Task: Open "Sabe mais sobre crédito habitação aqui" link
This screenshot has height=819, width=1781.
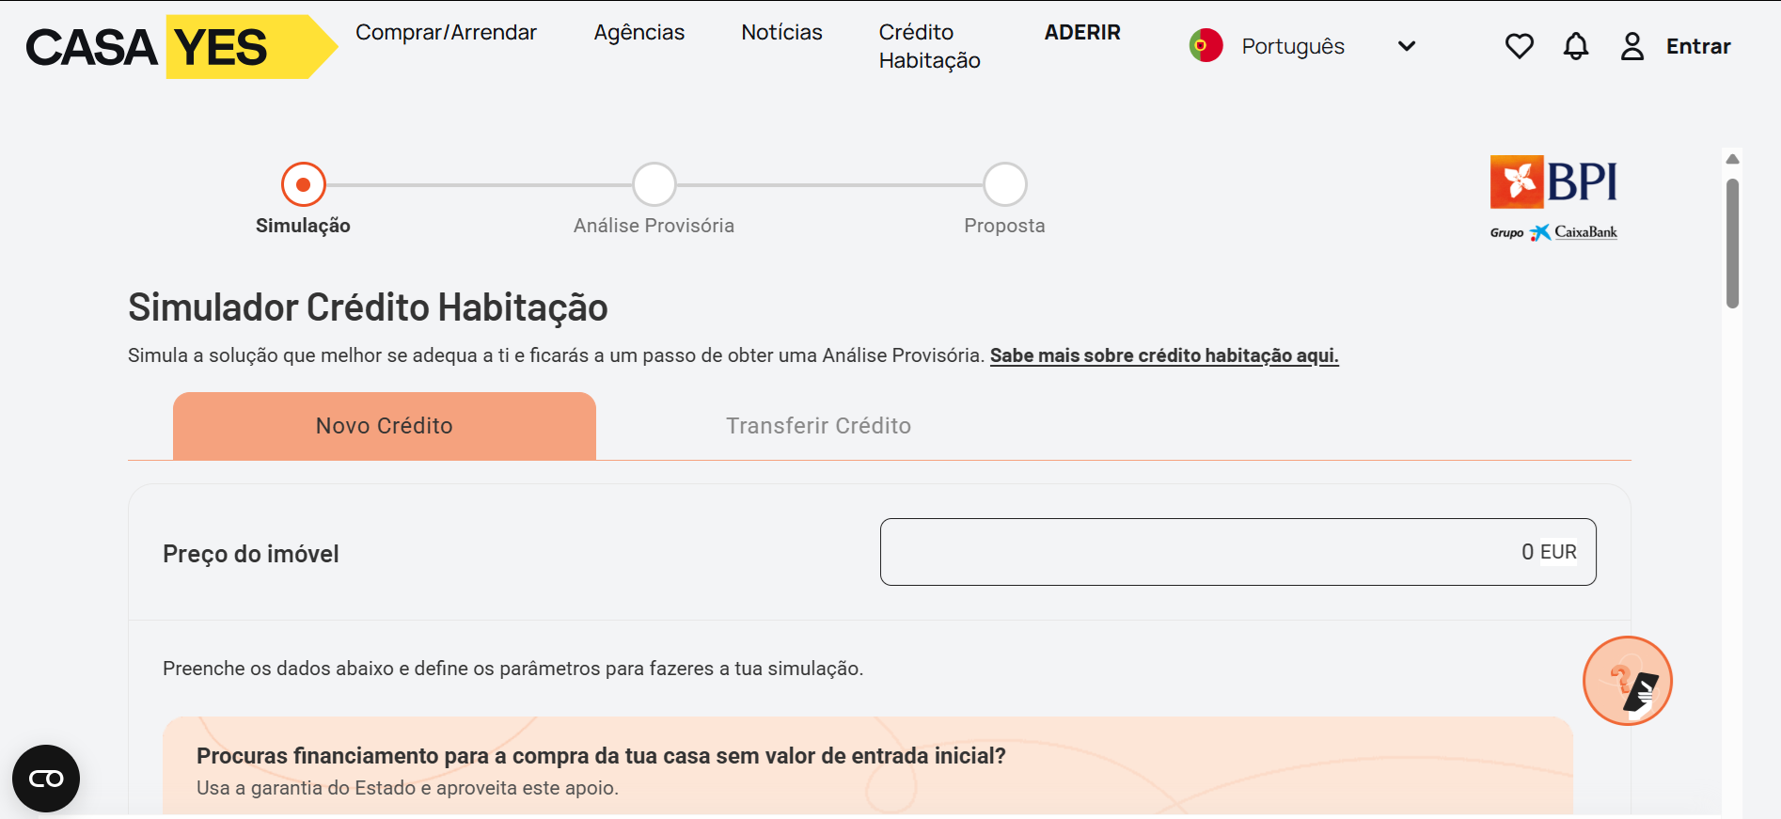Action: pyautogui.click(x=1164, y=355)
